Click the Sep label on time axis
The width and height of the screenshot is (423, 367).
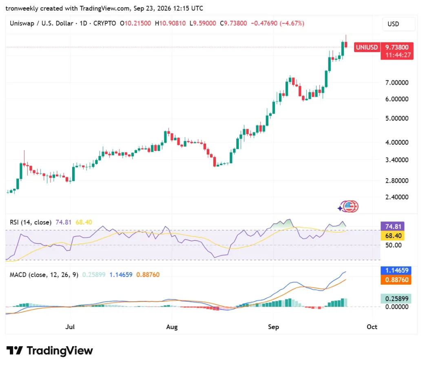[x=273, y=327]
